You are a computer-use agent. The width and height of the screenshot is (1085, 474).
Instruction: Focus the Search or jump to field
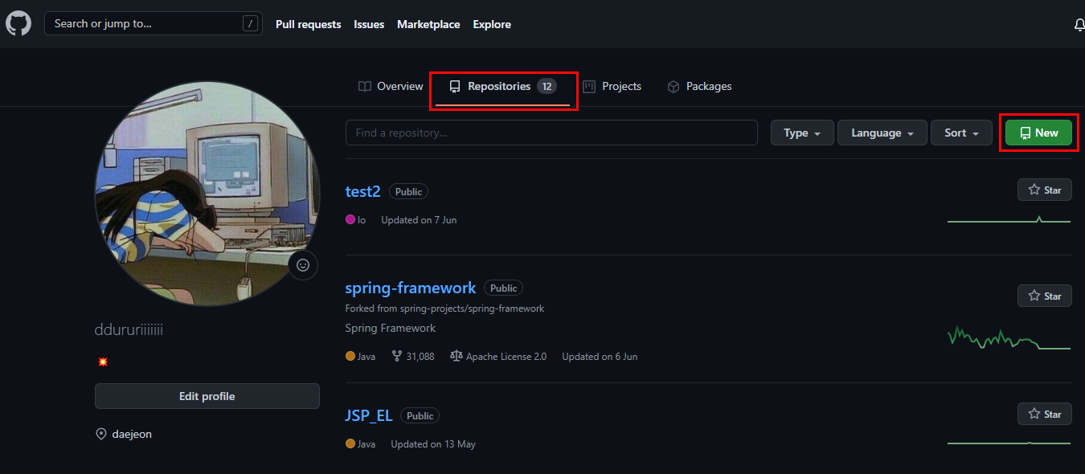click(154, 24)
